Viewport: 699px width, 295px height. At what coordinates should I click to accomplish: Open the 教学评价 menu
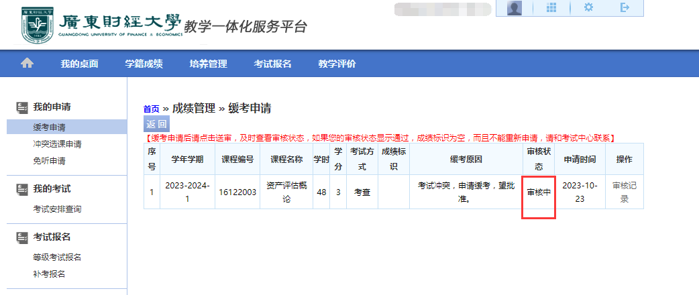pyautogui.click(x=337, y=64)
